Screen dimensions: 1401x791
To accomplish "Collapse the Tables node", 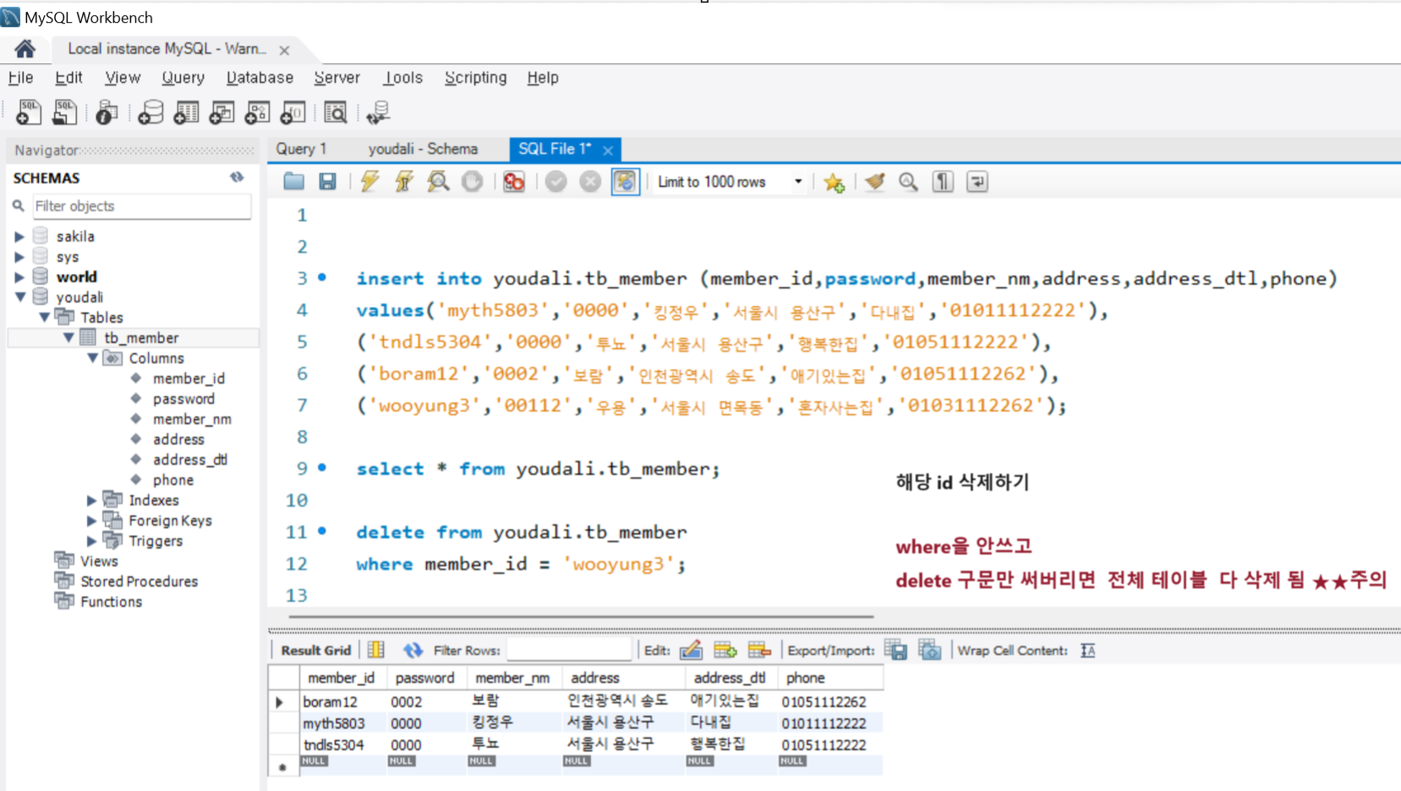I will 44,317.
